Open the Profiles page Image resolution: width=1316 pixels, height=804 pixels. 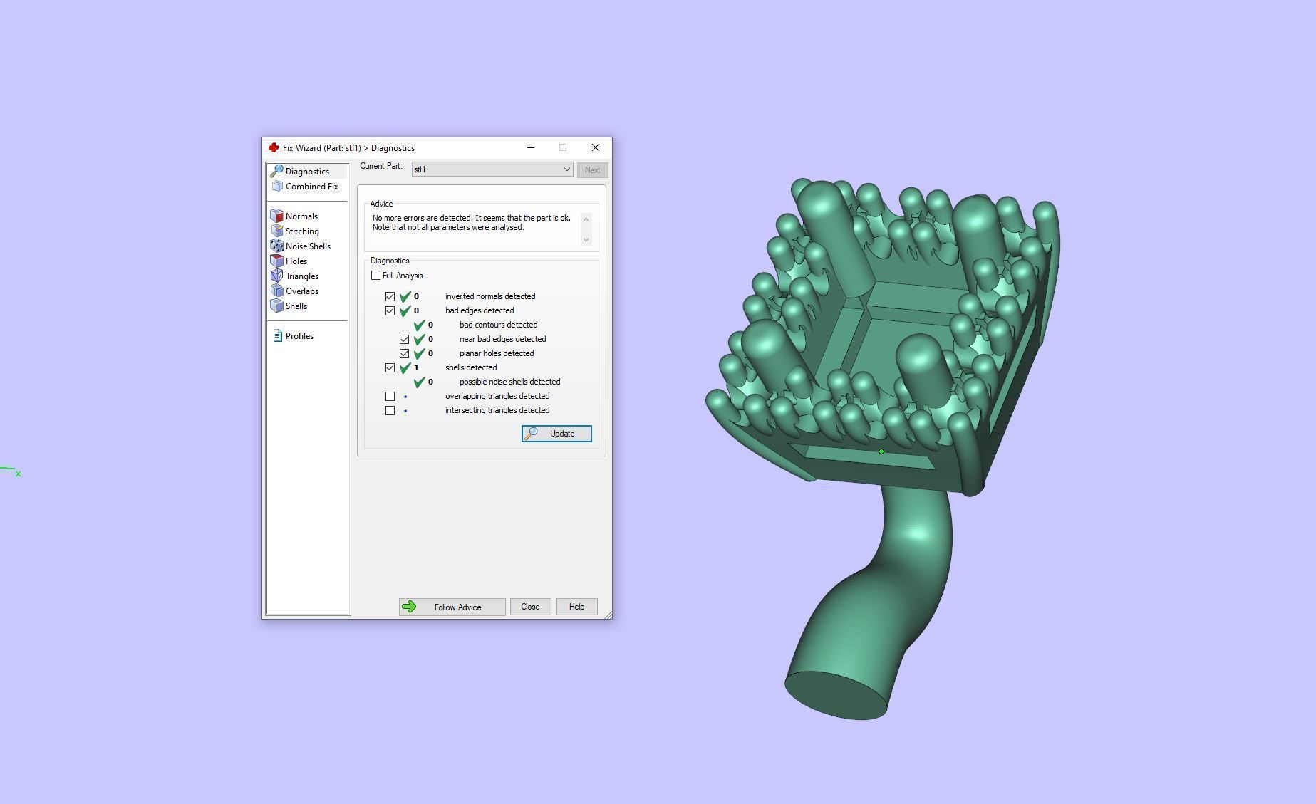pos(299,336)
